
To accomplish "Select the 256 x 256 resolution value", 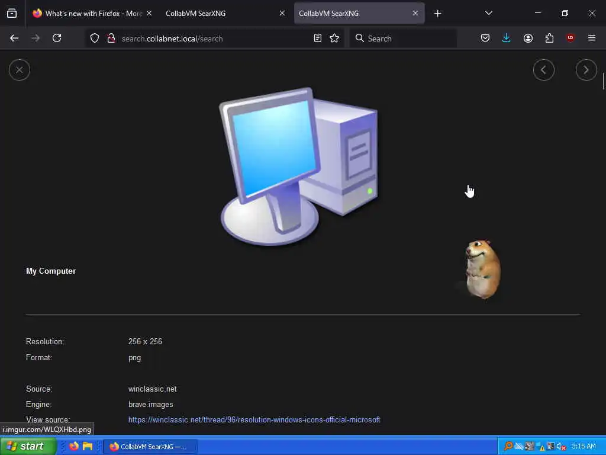I will coord(145,342).
